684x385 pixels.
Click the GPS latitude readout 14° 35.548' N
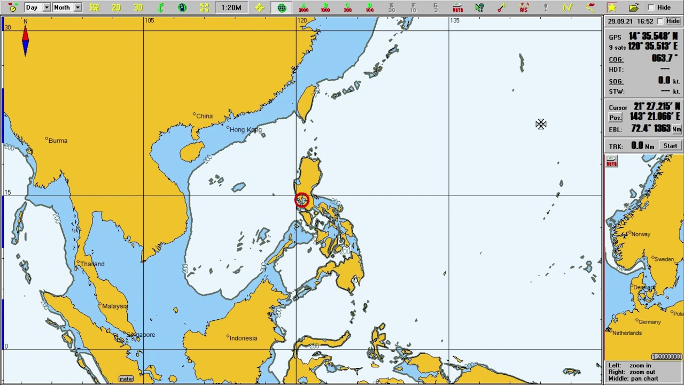pyautogui.click(x=653, y=36)
